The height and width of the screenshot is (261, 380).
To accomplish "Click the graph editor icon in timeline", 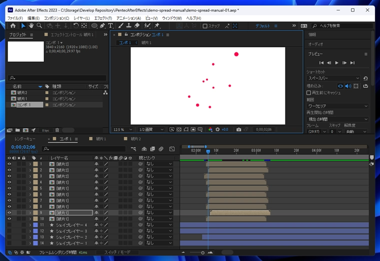I will [x=172, y=149].
